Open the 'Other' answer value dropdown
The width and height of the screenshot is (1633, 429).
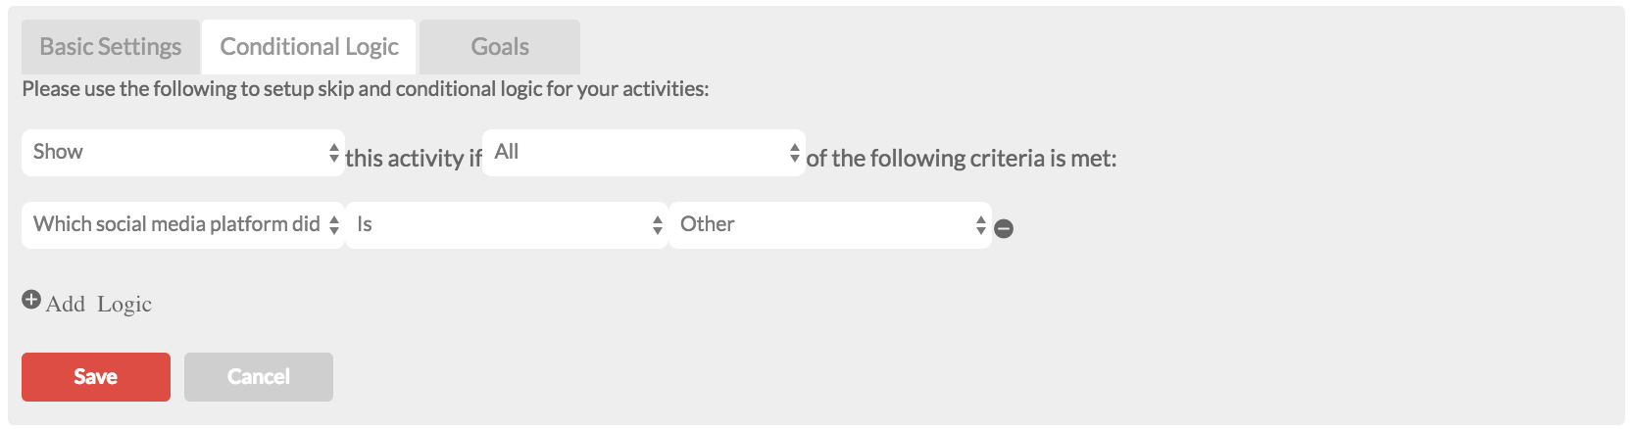(830, 225)
